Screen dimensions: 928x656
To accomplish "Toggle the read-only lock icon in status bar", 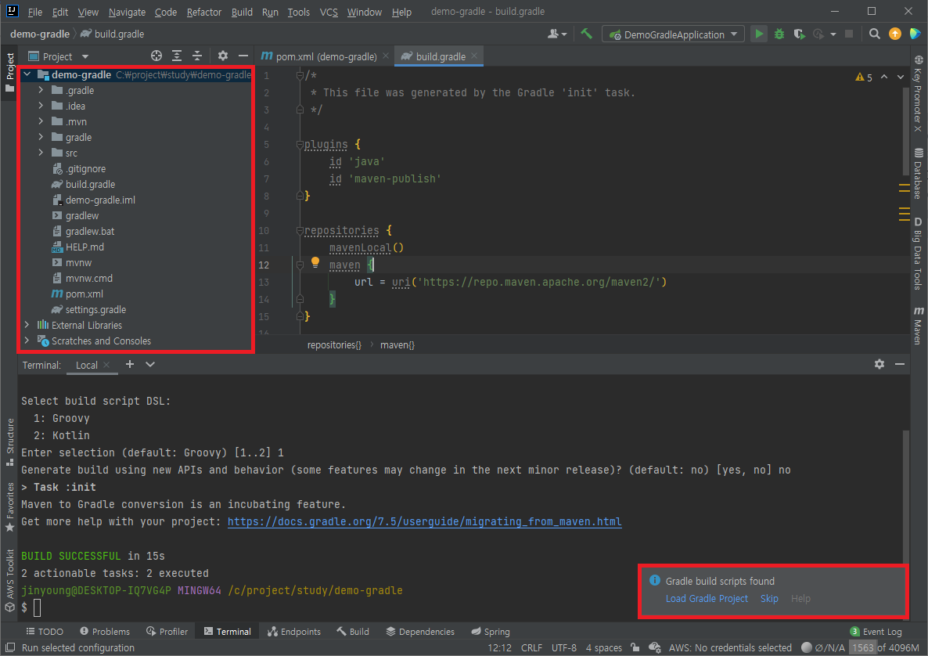I will [635, 647].
